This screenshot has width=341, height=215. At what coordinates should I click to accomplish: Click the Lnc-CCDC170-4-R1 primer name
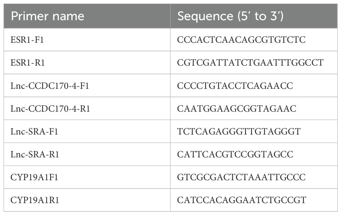click(50, 109)
